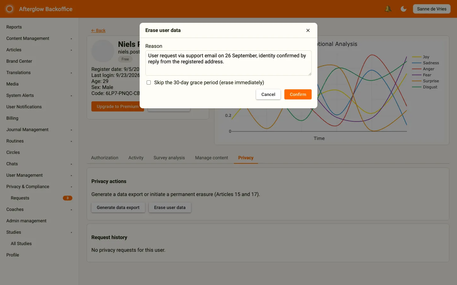Expand the System Alerts section
This screenshot has width=457, height=285.
[x=39, y=95]
